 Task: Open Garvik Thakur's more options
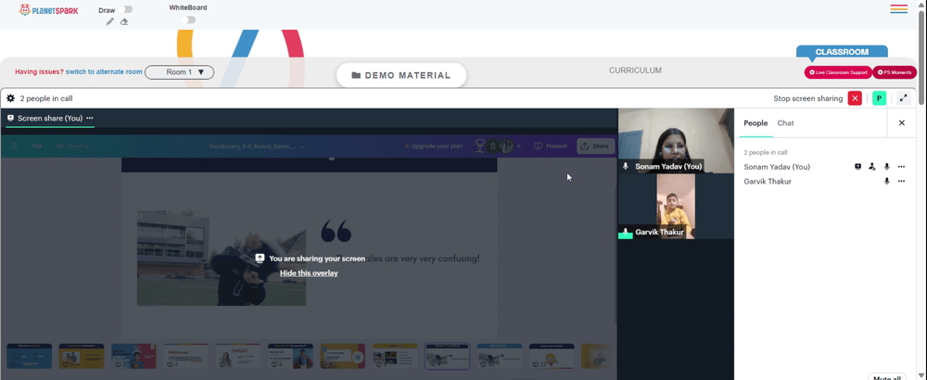901,182
